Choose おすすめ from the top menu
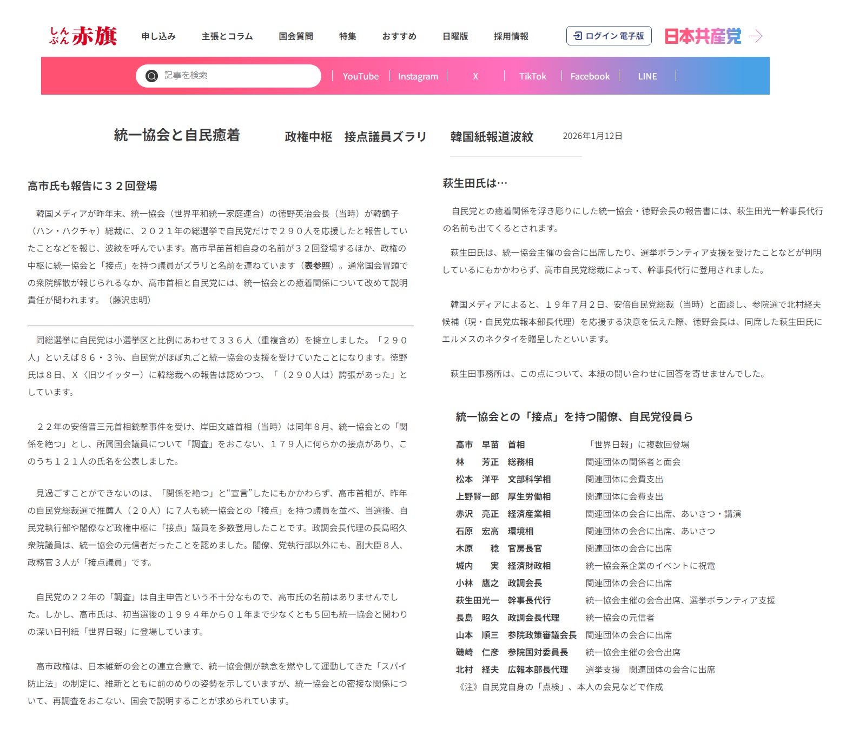846x729 pixels. [x=399, y=36]
